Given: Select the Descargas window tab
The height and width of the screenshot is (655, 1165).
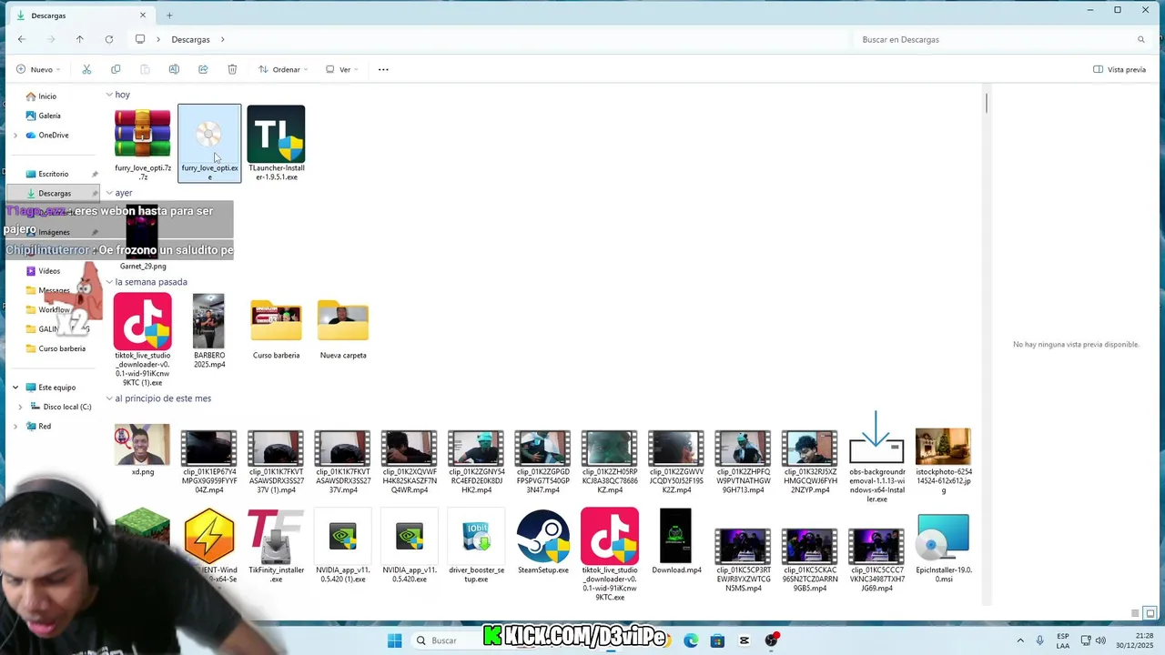Looking at the screenshot, I should pyautogui.click(x=80, y=15).
